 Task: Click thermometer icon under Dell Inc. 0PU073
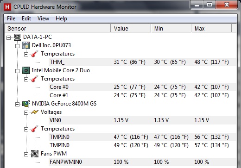(x=35, y=54)
